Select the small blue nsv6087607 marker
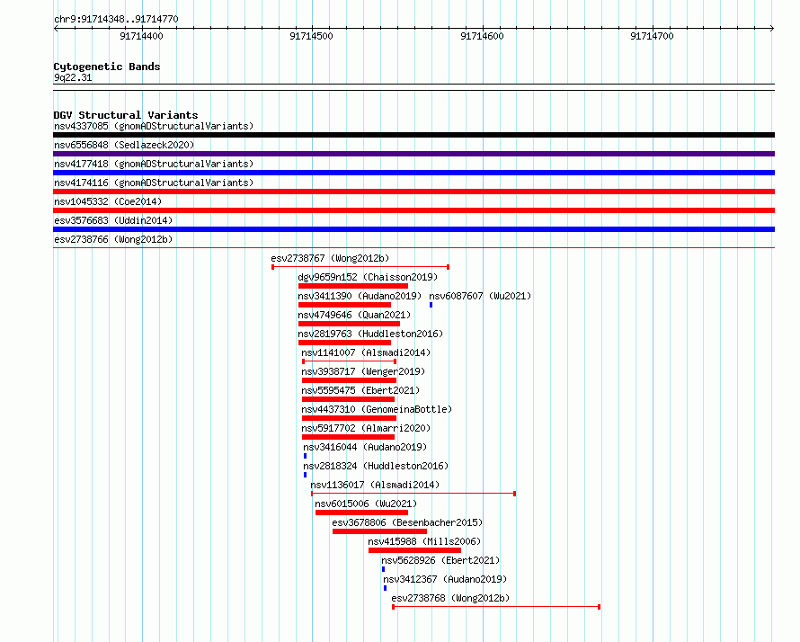This screenshot has height=642, width=800. pyautogui.click(x=431, y=305)
